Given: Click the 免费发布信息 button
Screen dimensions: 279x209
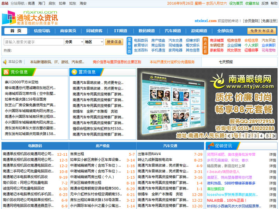Looking at the screenshot, I should (x=262, y=31).
